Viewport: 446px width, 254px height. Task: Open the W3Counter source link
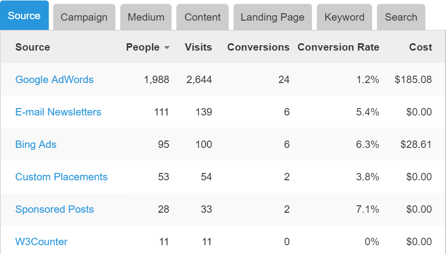pyautogui.click(x=41, y=242)
